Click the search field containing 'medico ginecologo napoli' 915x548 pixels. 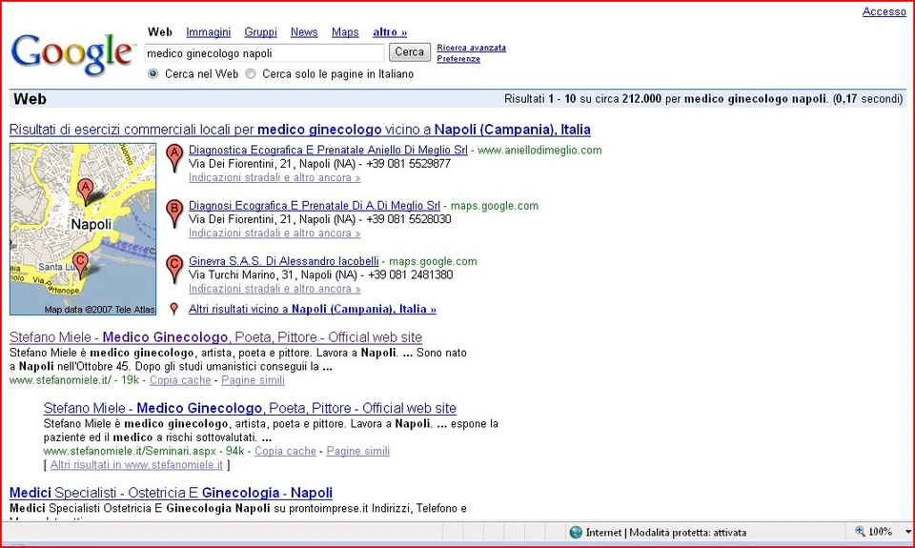(x=264, y=53)
